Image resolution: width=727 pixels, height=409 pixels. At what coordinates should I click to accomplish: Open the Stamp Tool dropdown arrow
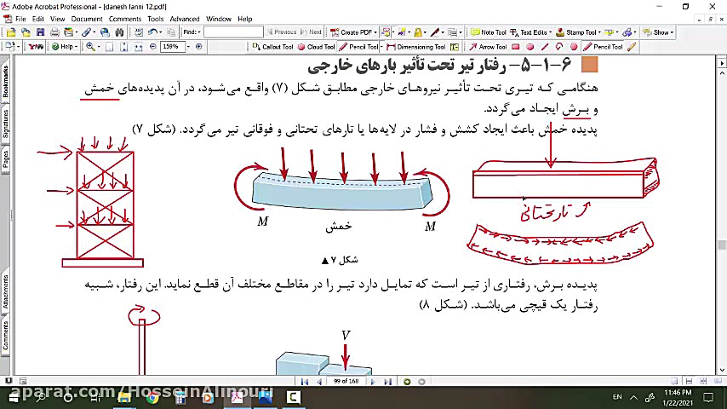599,32
